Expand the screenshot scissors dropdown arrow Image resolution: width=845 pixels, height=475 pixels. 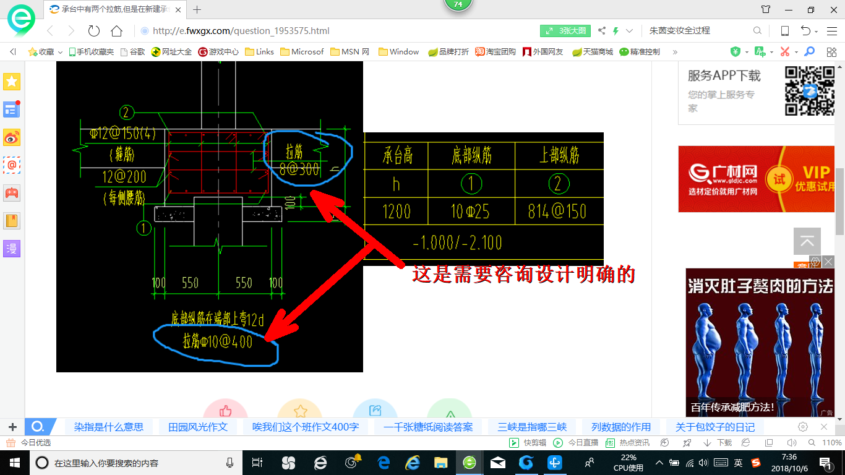pos(796,53)
